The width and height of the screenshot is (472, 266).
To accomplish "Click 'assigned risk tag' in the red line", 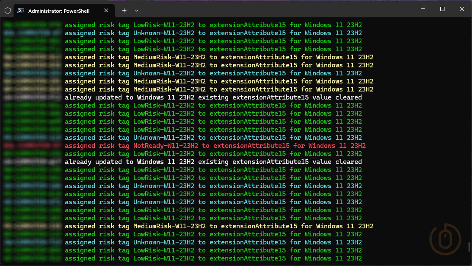I will [x=97, y=146].
